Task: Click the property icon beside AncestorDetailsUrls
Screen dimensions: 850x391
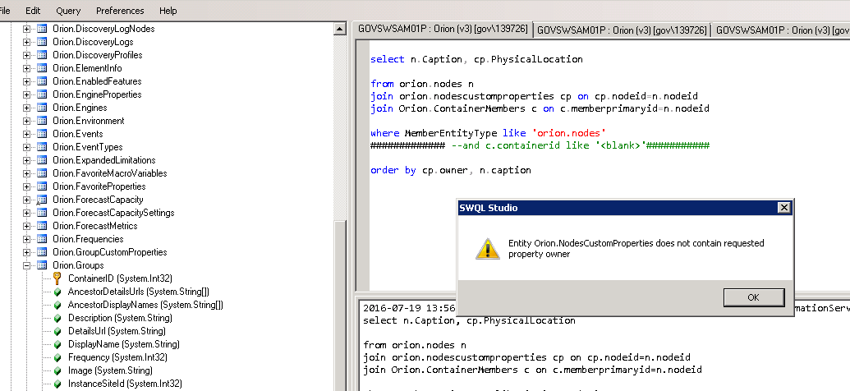Action: point(57,292)
